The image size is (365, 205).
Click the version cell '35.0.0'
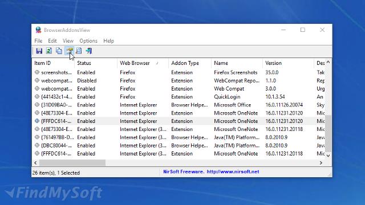tap(272, 72)
